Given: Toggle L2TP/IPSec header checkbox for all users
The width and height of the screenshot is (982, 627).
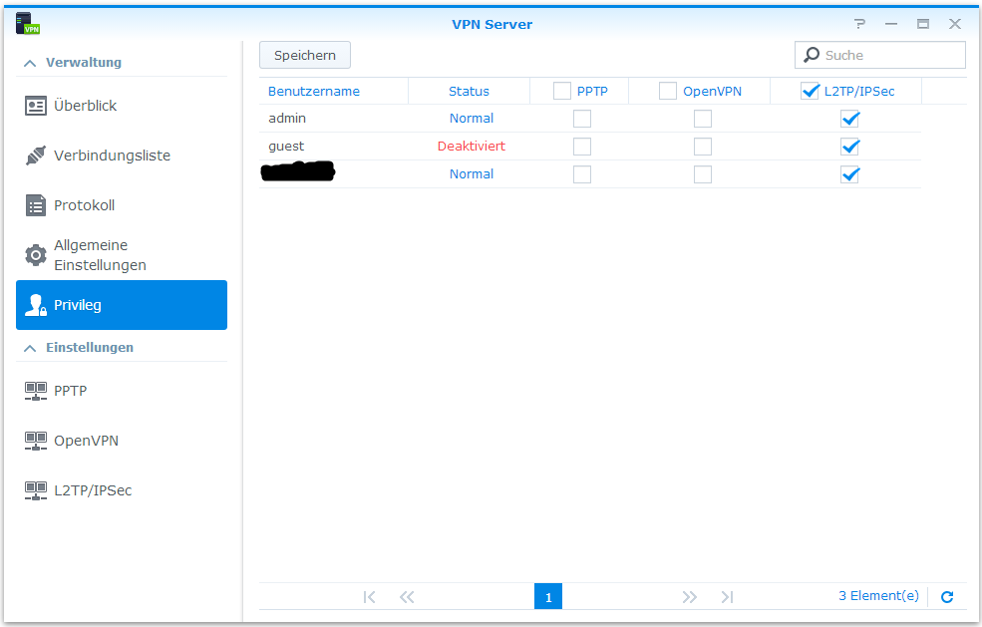Looking at the screenshot, I should click(x=810, y=91).
